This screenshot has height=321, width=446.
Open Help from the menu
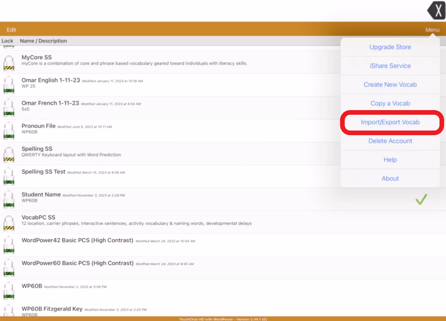390,160
